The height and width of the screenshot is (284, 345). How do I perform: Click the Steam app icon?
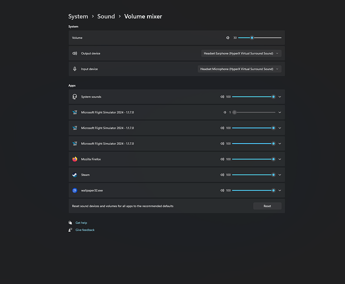[x=74, y=175]
